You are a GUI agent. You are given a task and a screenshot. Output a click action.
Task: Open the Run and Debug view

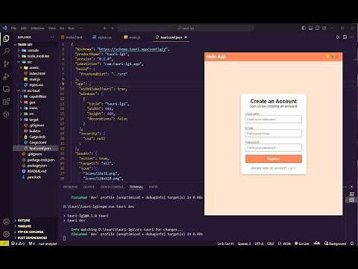coord(6,76)
